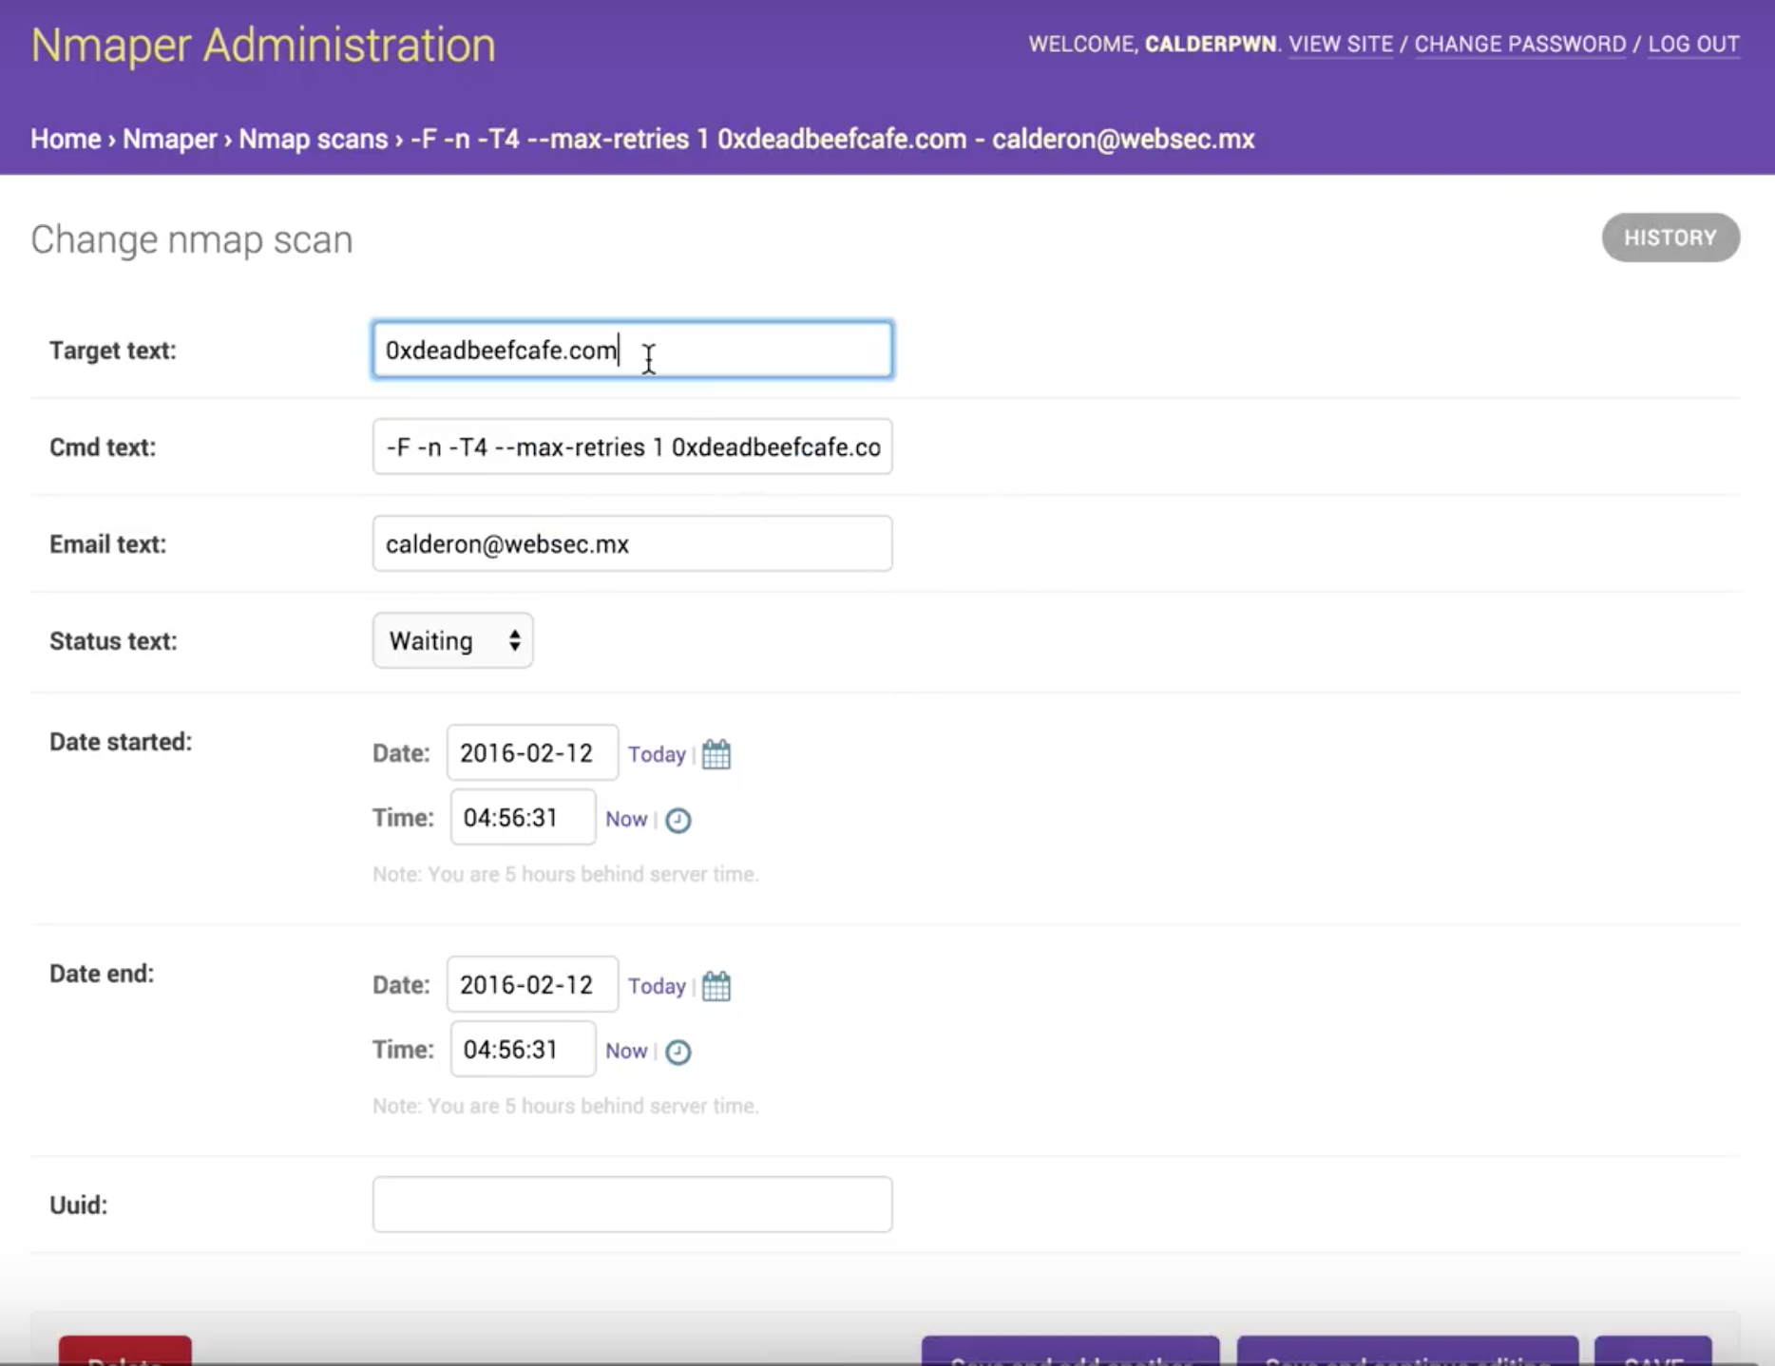
Task: Open the Status text dropdown showing Waiting
Action: pos(452,641)
